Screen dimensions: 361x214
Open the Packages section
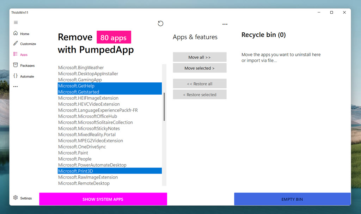point(27,66)
